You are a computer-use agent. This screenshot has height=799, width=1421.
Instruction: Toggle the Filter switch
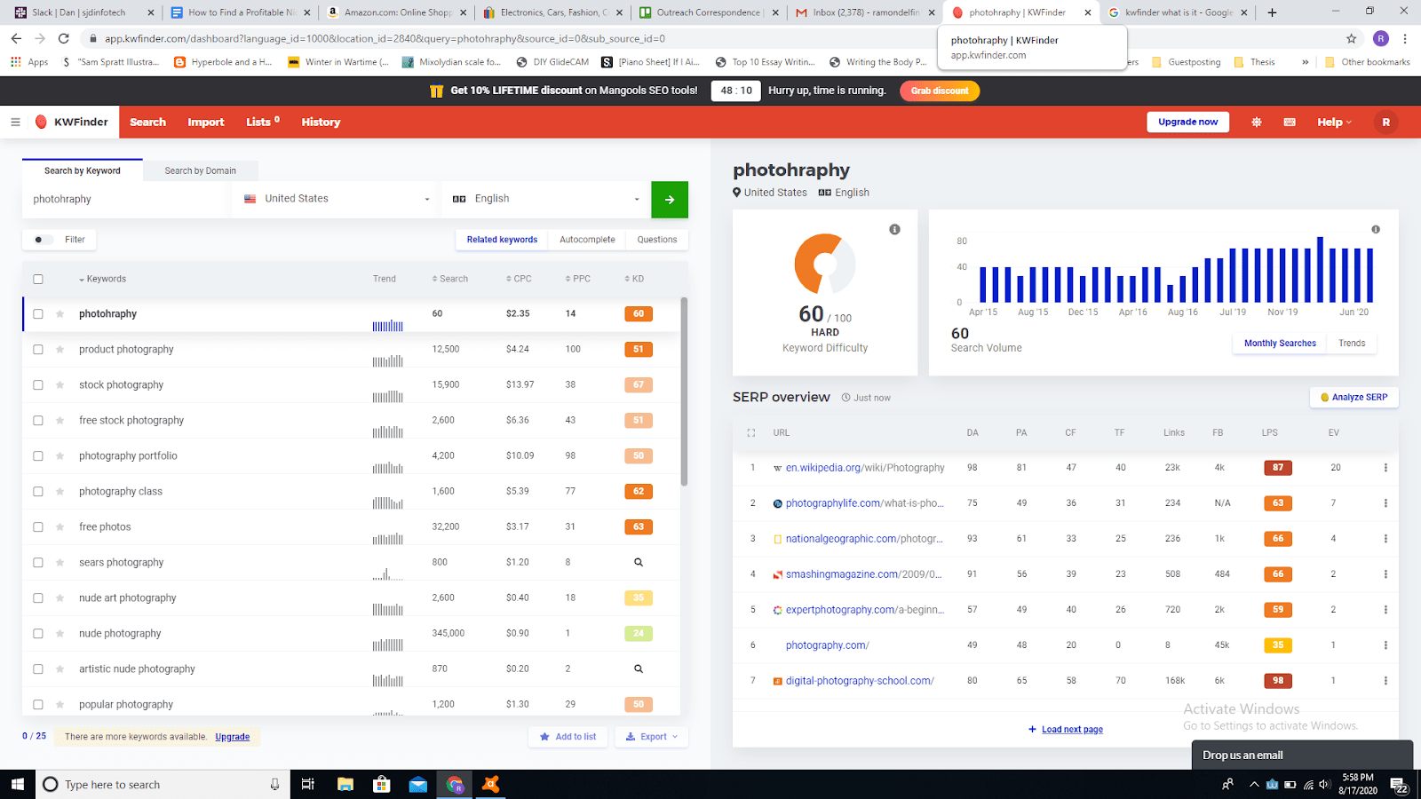point(42,240)
